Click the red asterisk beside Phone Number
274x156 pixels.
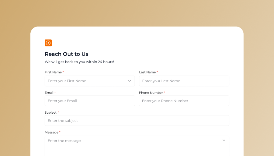(x=164, y=92)
